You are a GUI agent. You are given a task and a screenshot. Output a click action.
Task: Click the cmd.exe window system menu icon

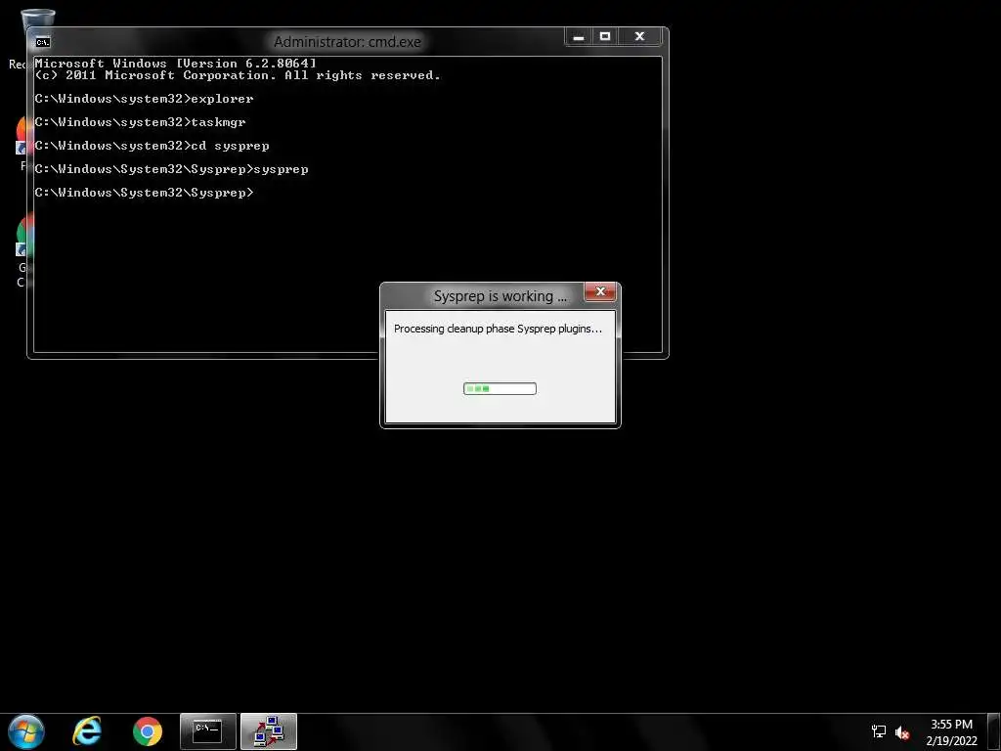(43, 42)
